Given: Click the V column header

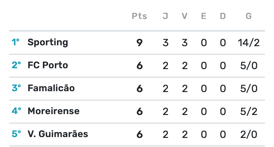Looking at the screenshot, I should (184, 16).
